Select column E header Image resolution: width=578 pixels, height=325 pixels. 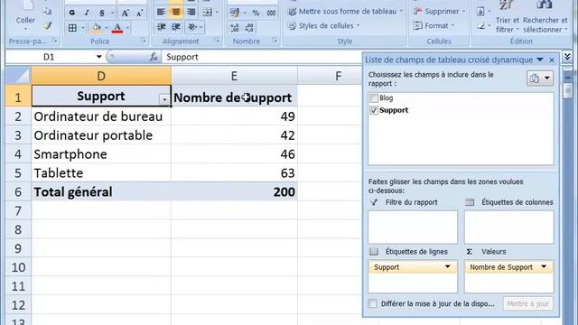234,76
